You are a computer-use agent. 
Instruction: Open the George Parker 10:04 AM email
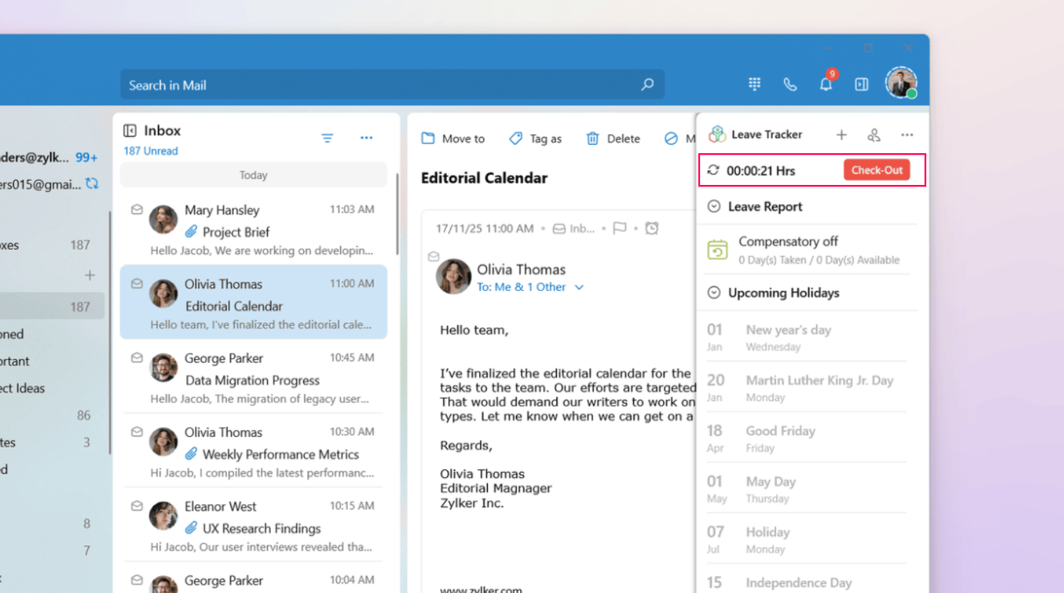[x=254, y=579]
